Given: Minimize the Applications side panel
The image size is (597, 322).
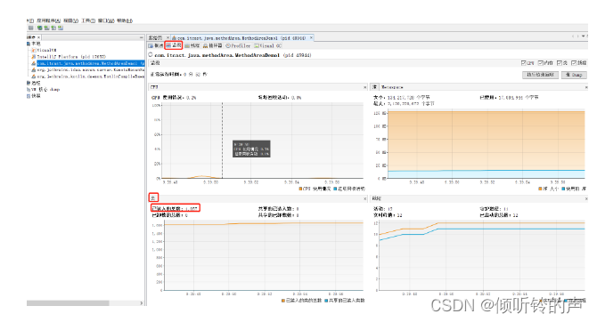Looking at the screenshot, I should (x=142, y=37).
